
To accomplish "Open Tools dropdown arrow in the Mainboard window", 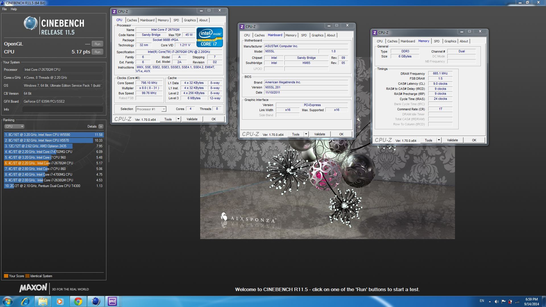I will 306,134.
